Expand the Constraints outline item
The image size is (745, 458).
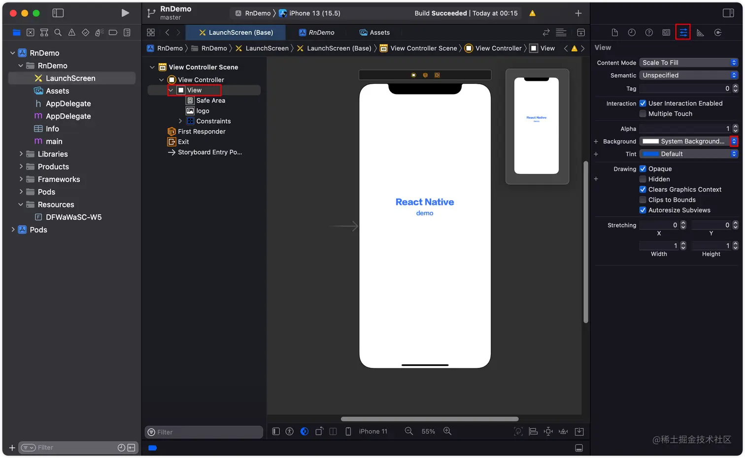coord(180,121)
